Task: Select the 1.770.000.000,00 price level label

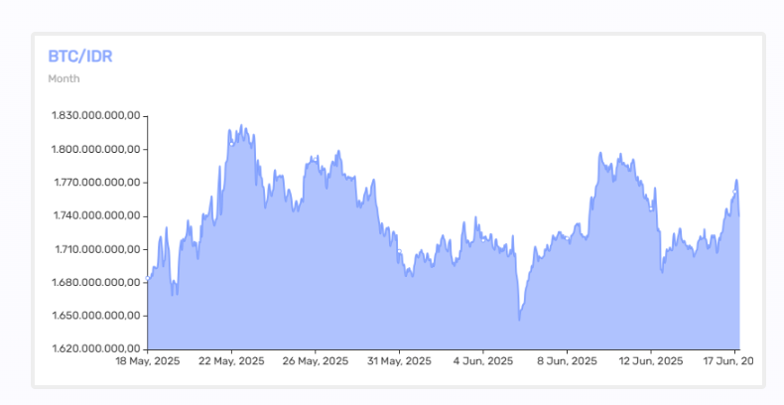Action: pyautogui.click(x=97, y=183)
